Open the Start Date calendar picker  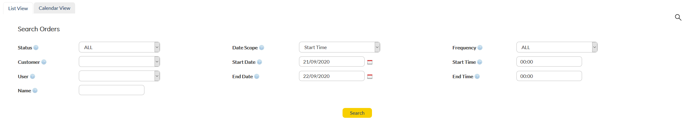tap(370, 62)
